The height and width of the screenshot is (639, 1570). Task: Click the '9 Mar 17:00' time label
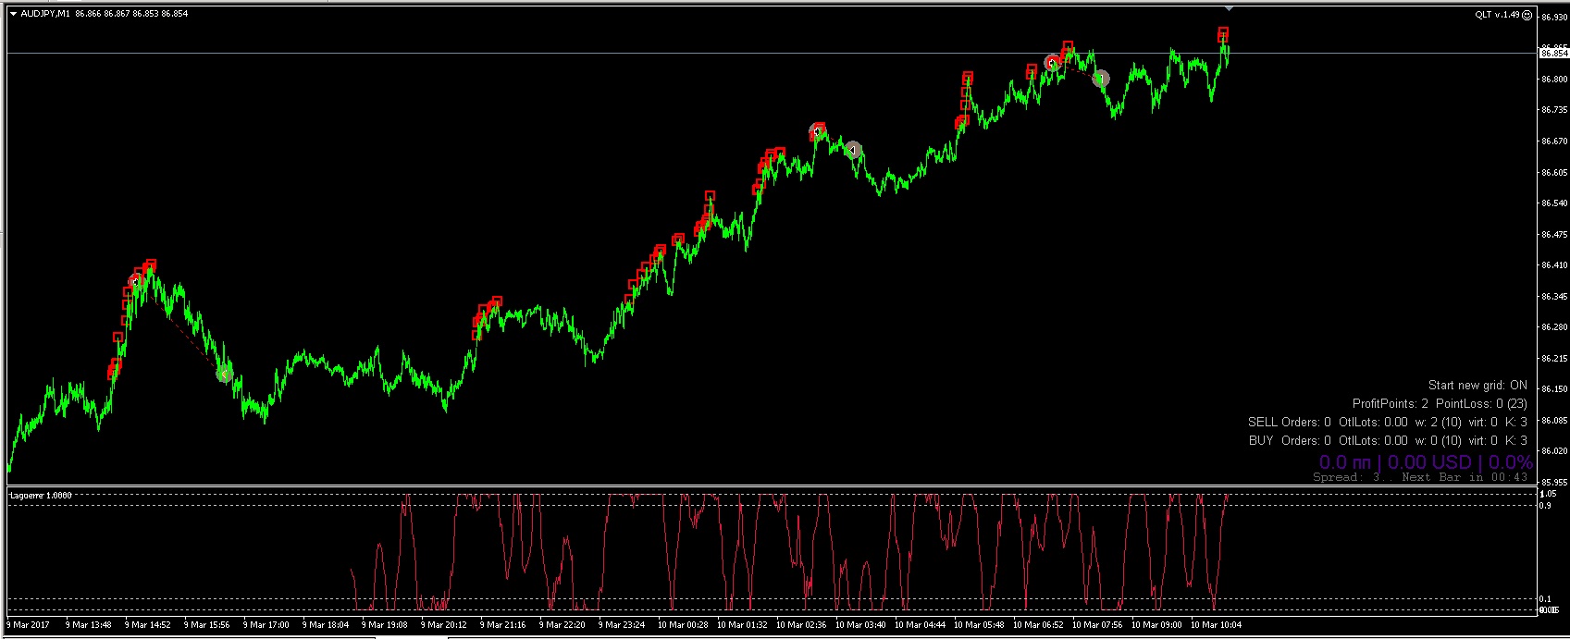coord(266,625)
